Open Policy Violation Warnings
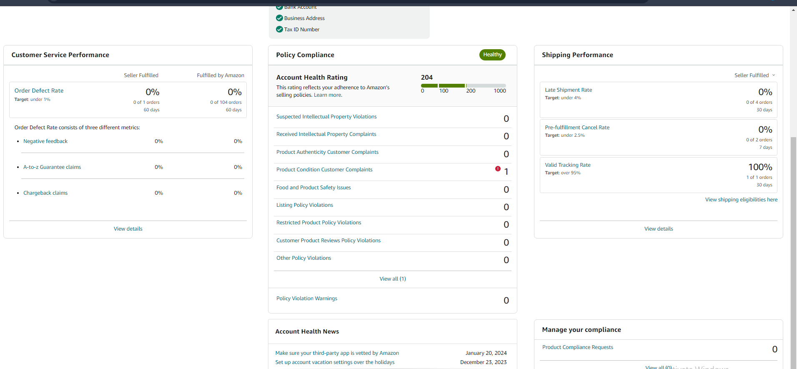The height and width of the screenshot is (369, 797). (x=307, y=299)
